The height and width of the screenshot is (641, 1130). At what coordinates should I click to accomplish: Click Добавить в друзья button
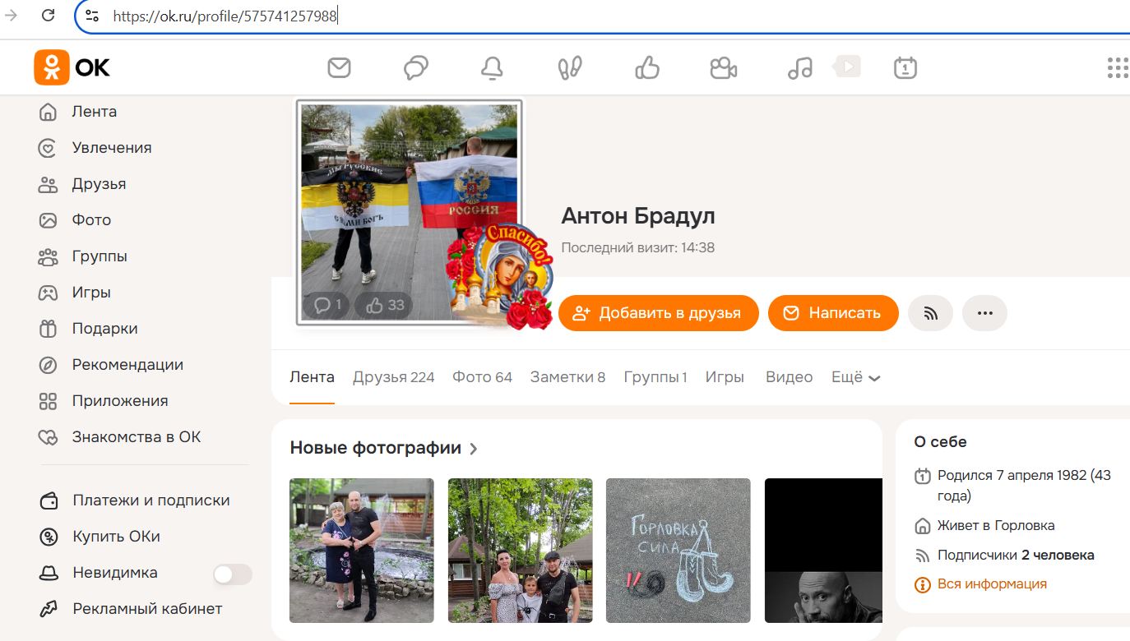tap(658, 313)
